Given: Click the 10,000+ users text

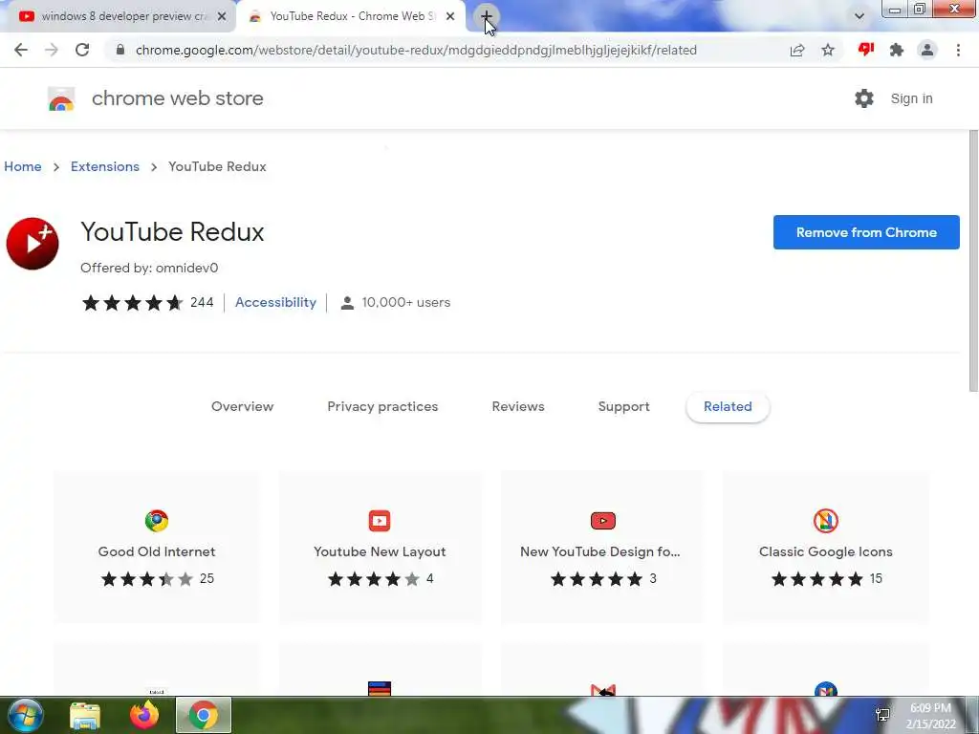Looking at the screenshot, I should [x=405, y=303].
